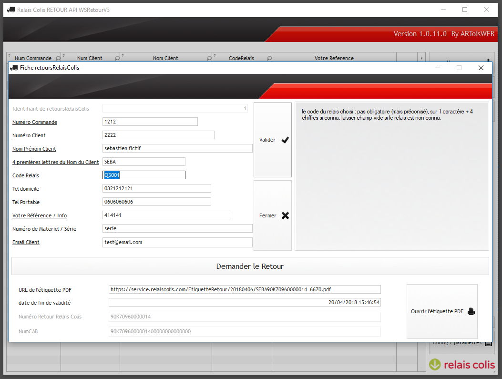Click the Votre Réference column header
The width and height of the screenshot is (502, 379).
(334, 58)
